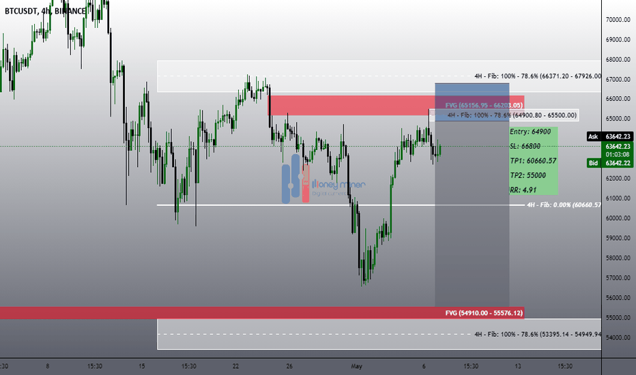
Task: Click the Ask price tag 63642.23
Action: 610,136
